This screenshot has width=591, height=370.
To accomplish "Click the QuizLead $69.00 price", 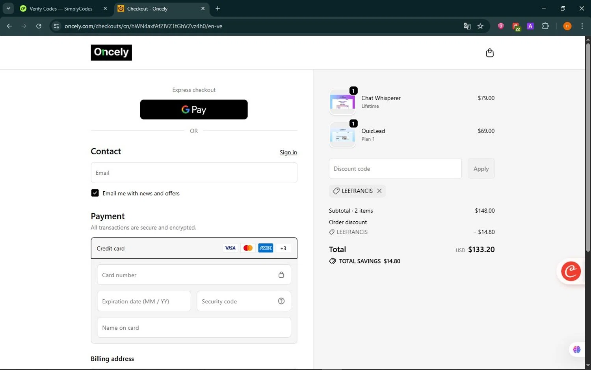I will click(486, 131).
